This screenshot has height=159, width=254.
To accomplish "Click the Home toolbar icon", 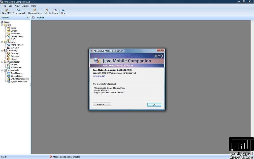I will [55, 10].
